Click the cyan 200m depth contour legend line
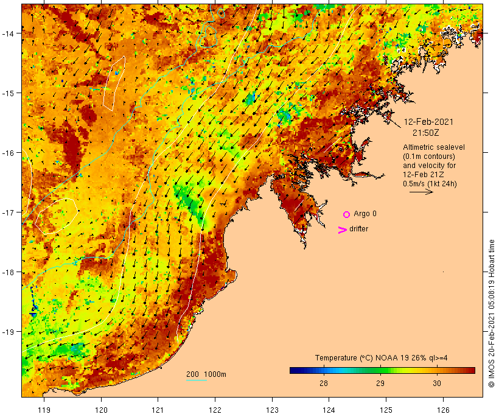Viewport: 499px width, 414px height. click(x=197, y=380)
